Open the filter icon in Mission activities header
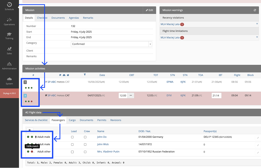261x168 pixels. [x=84, y=75]
